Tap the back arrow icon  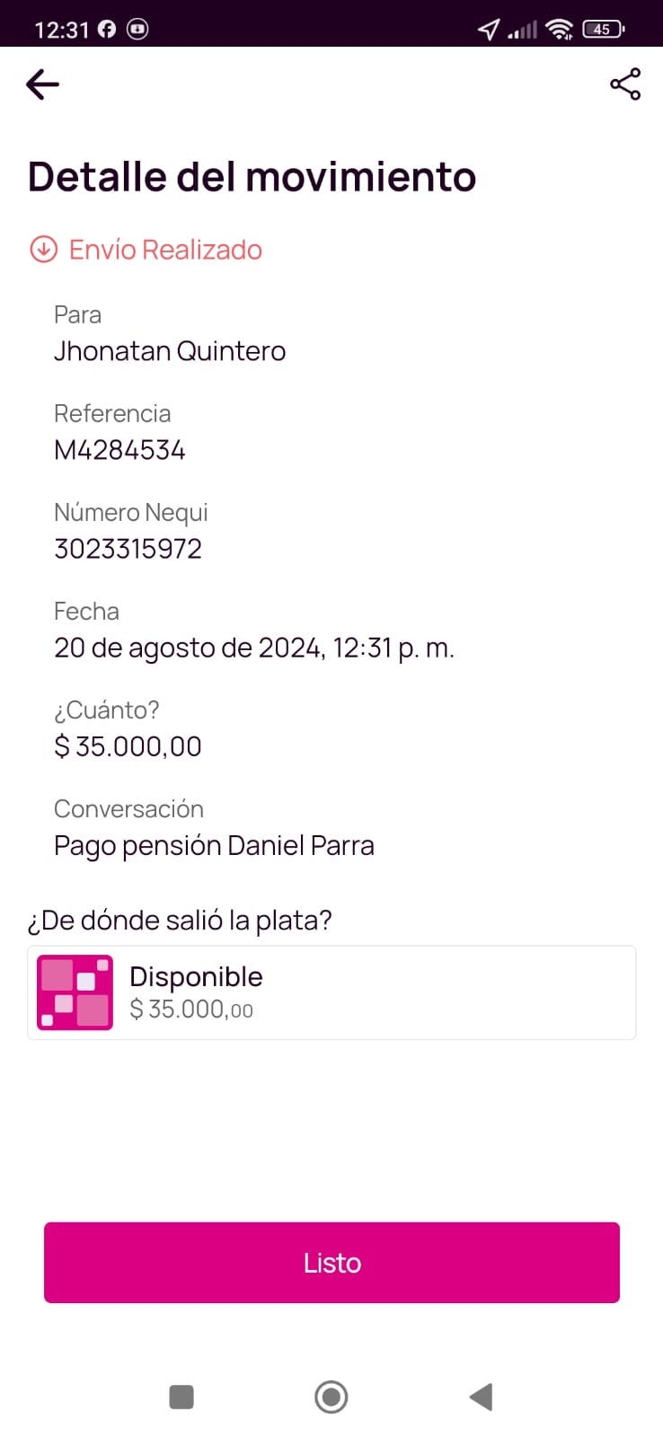[42, 84]
